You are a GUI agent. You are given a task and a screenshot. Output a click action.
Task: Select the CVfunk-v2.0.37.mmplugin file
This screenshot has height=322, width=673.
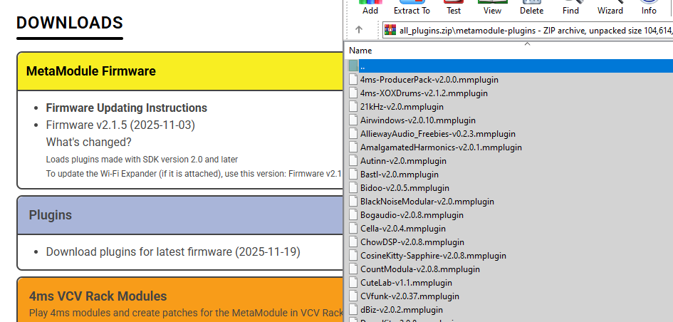pyautogui.click(x=409, y=296)
